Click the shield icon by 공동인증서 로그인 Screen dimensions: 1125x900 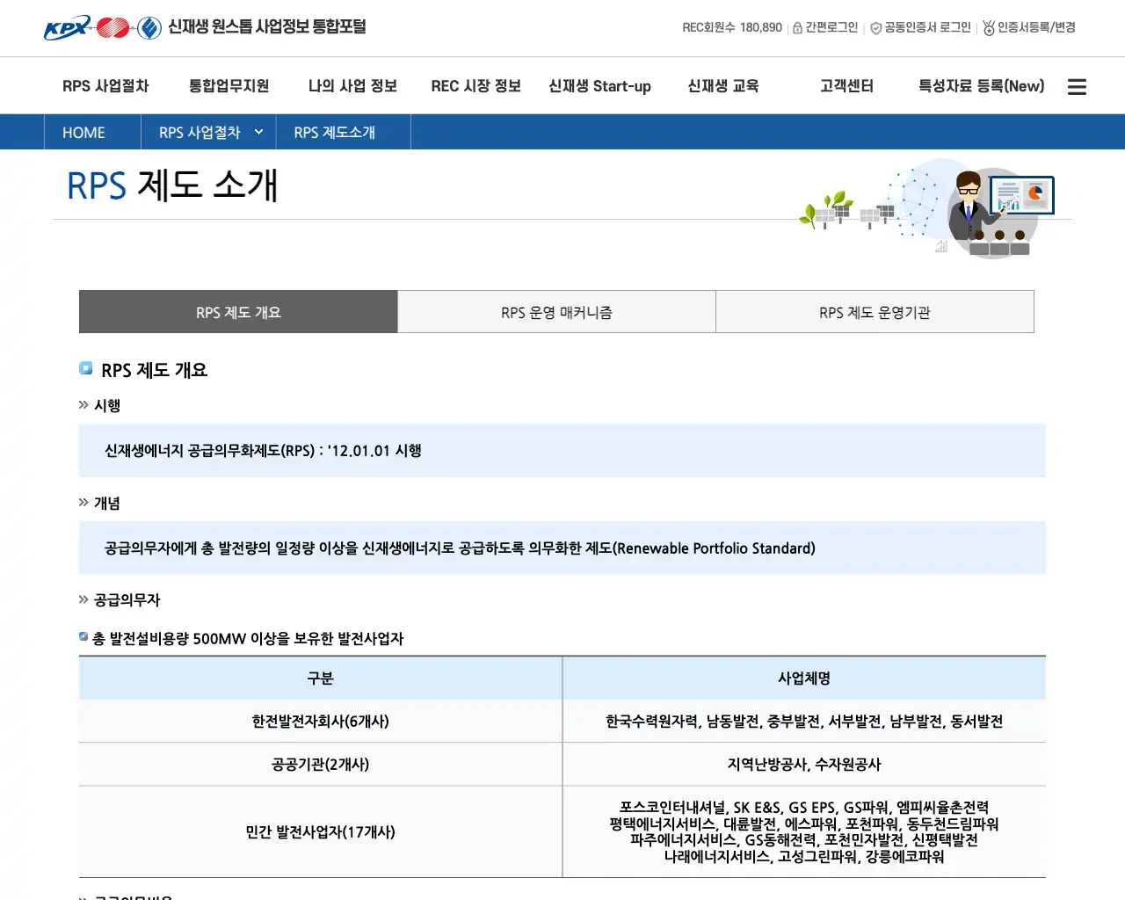coord(875,28)
